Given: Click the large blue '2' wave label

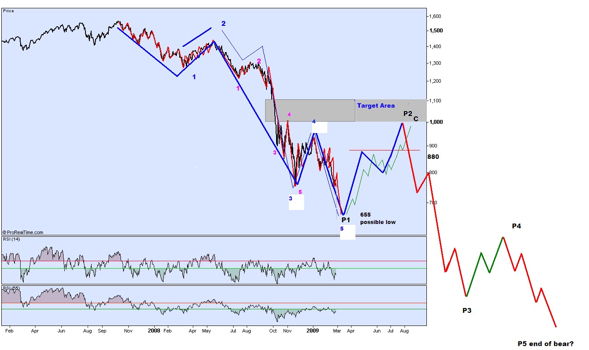Looking at the screenshot, I should (x=224, y=24).
